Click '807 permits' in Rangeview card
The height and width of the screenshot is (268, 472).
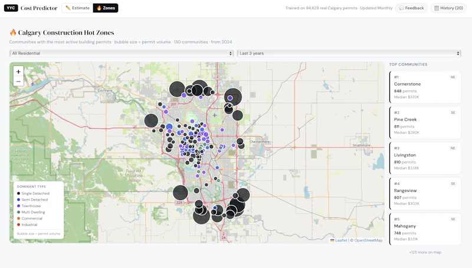tap(405, 198)
